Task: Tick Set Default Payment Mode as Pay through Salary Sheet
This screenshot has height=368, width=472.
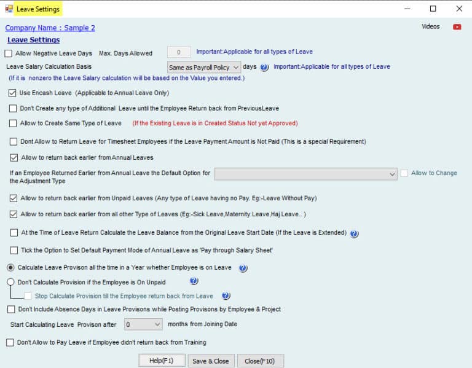Action: 14,250
